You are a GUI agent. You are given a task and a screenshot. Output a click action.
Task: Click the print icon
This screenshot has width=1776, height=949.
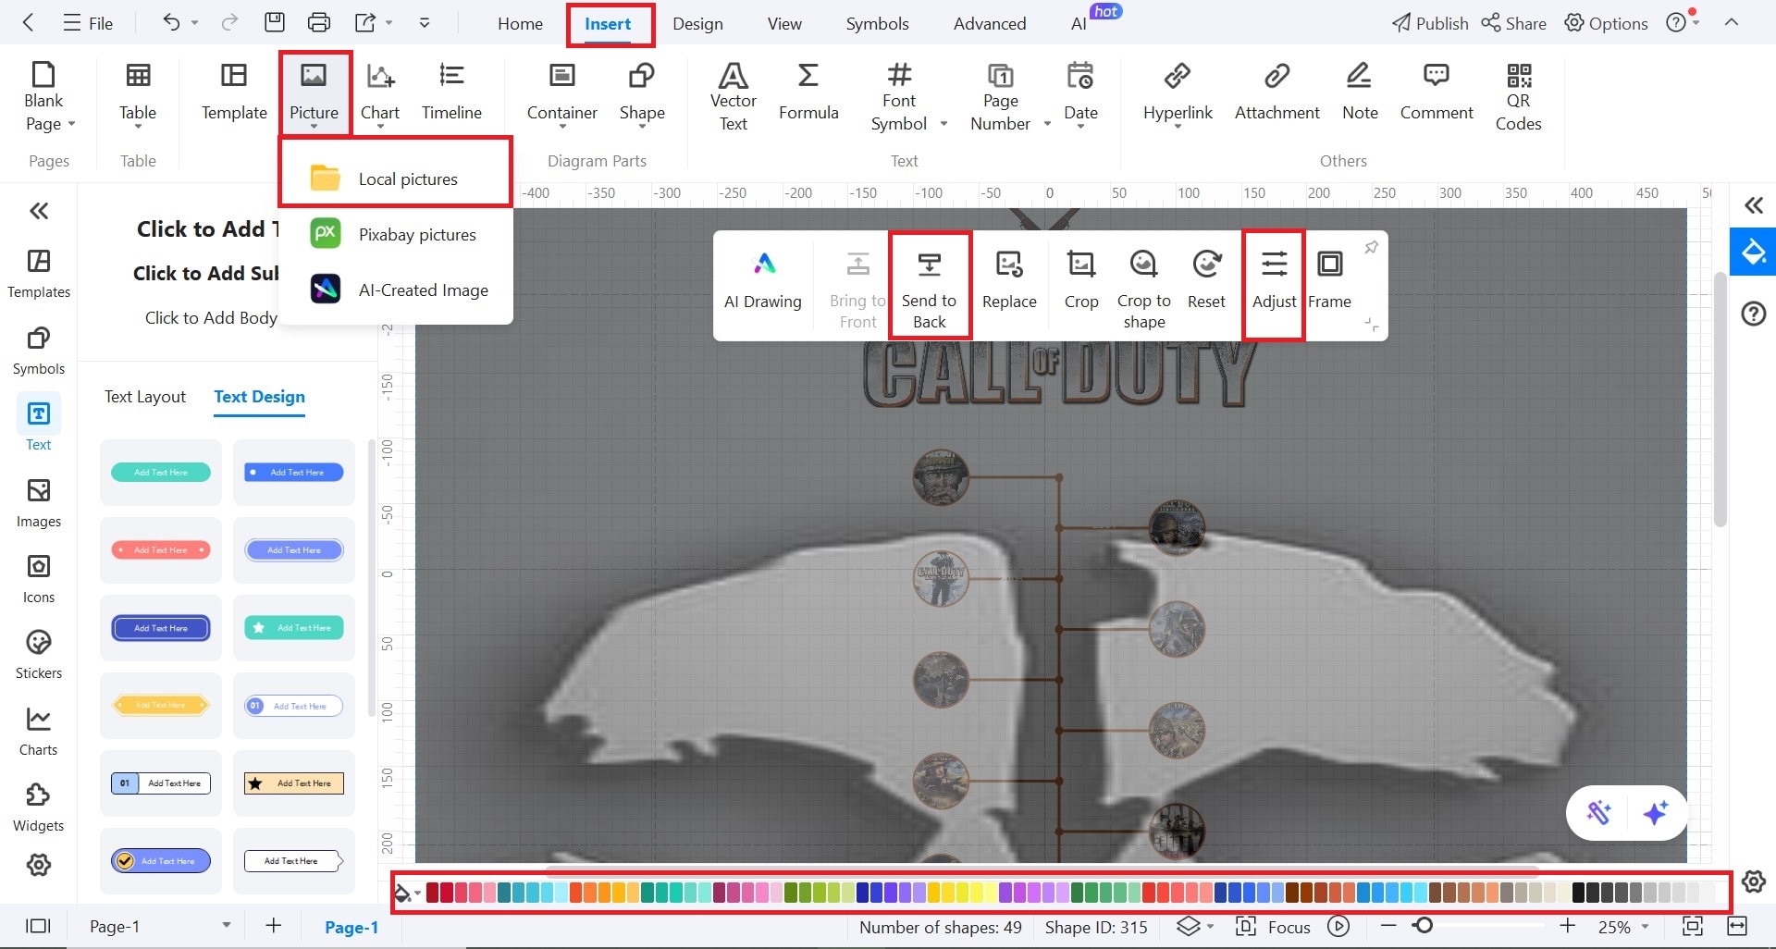point(319,22)
